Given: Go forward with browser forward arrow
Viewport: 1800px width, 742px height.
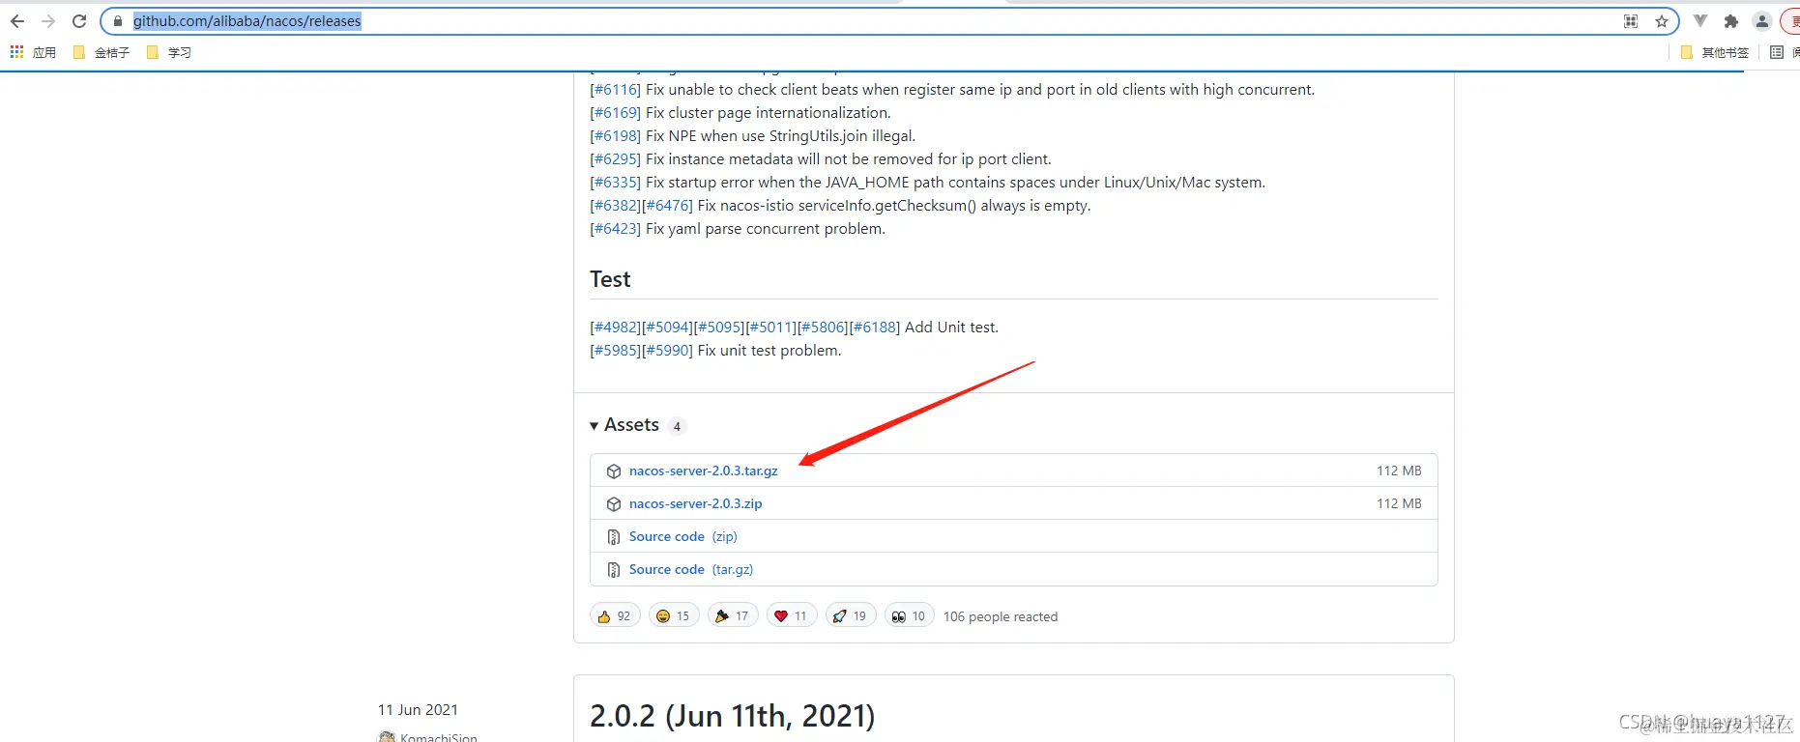Looking at the screenshot, I should 48,21.
